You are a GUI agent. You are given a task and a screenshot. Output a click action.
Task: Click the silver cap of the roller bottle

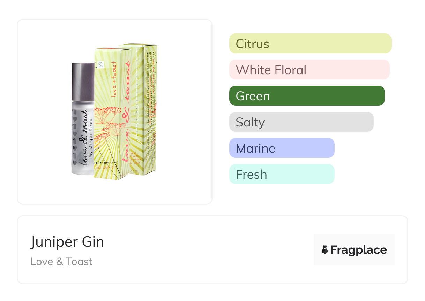83,81
